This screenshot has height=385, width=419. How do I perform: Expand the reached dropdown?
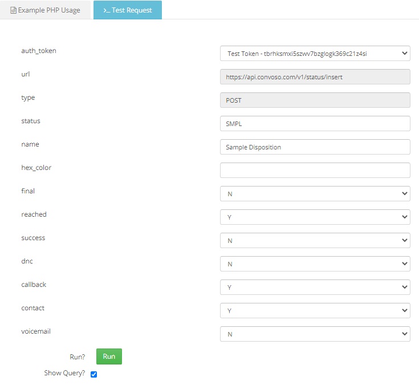pyautogui.click(x=315, y=217)
